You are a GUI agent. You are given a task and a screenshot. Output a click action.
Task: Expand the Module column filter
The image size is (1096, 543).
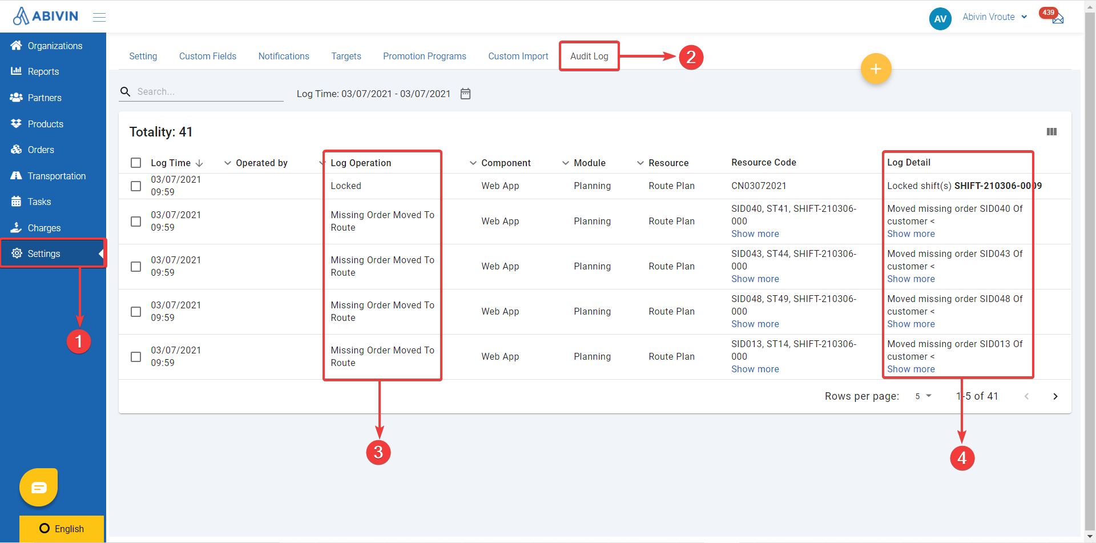pyautogui.click(x=566, y=163)
